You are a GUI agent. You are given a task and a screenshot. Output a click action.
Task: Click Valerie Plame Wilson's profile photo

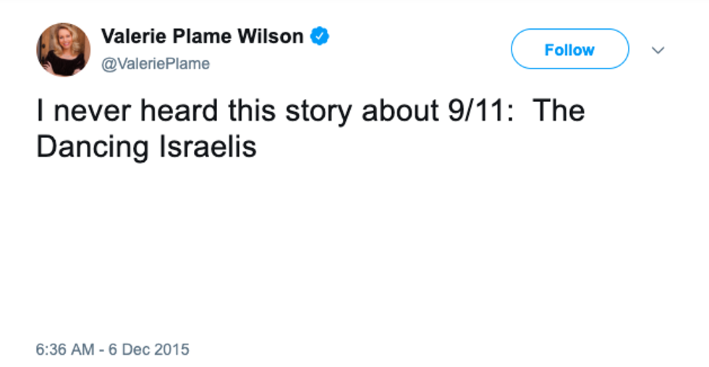64,49
